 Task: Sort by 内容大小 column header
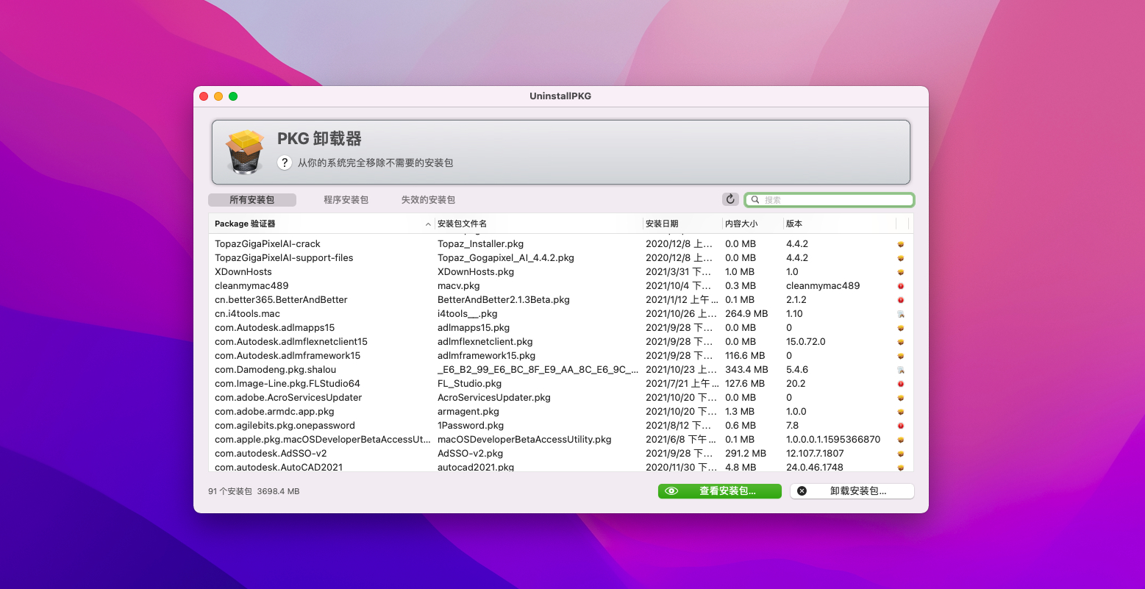(753, 224)
